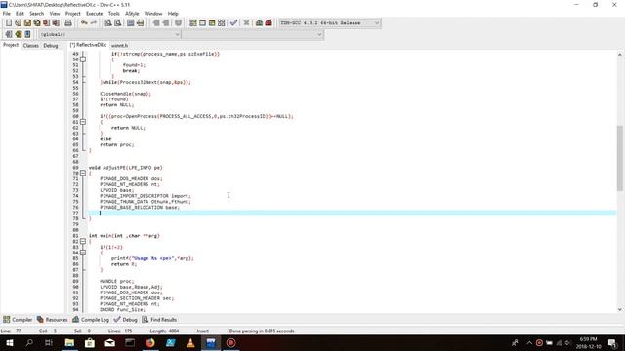This screenshot has height=351, width=625.
Task: Click the Goto Function toolbar icon
Action: (x=130, y=23)
